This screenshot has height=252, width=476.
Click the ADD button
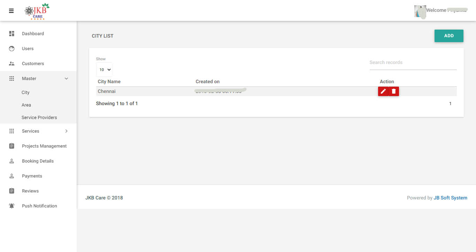[449, 36]
